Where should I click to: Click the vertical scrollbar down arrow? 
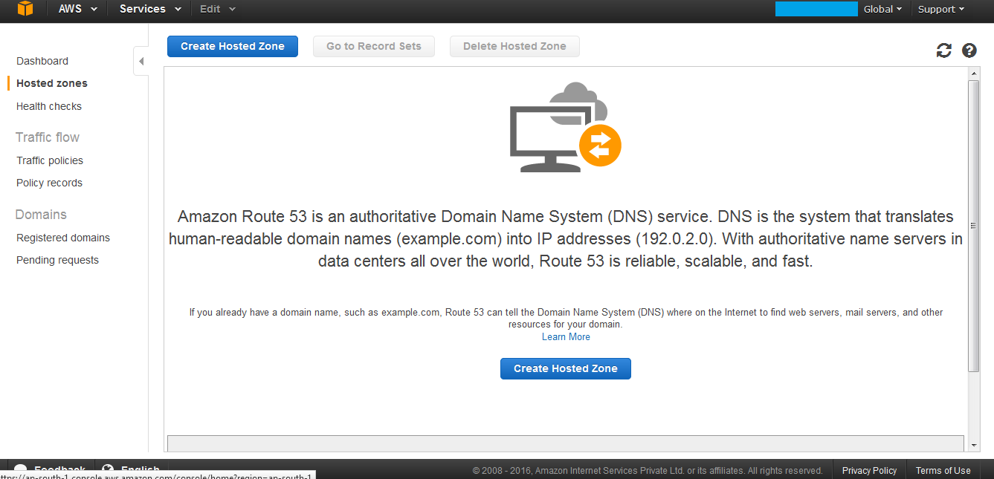[974, 445]
